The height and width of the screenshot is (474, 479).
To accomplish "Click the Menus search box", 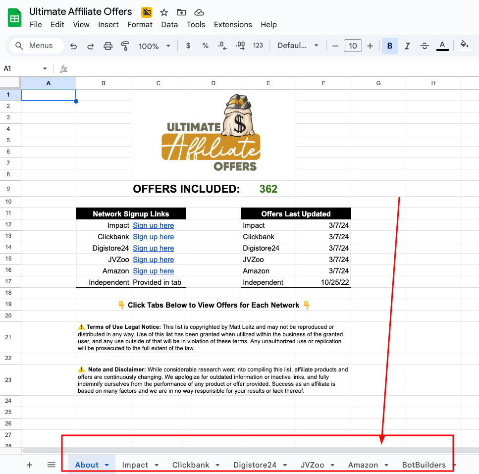I will [36, 46].
